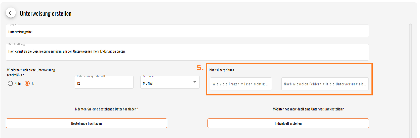The height and width of the screenshot is (138, 420).
Task: Click the Individuell erstellen button
Action: point(288,123)
